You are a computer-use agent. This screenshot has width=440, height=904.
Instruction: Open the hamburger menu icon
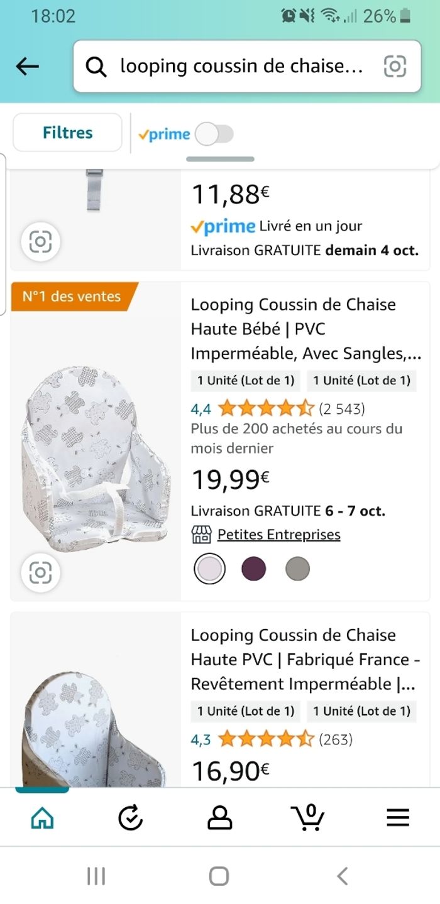(397, 817)
